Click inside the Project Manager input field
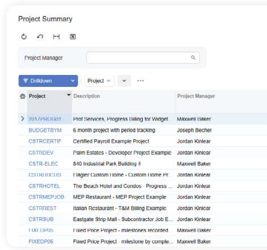 pyautogui.click(x=143, y=57)
